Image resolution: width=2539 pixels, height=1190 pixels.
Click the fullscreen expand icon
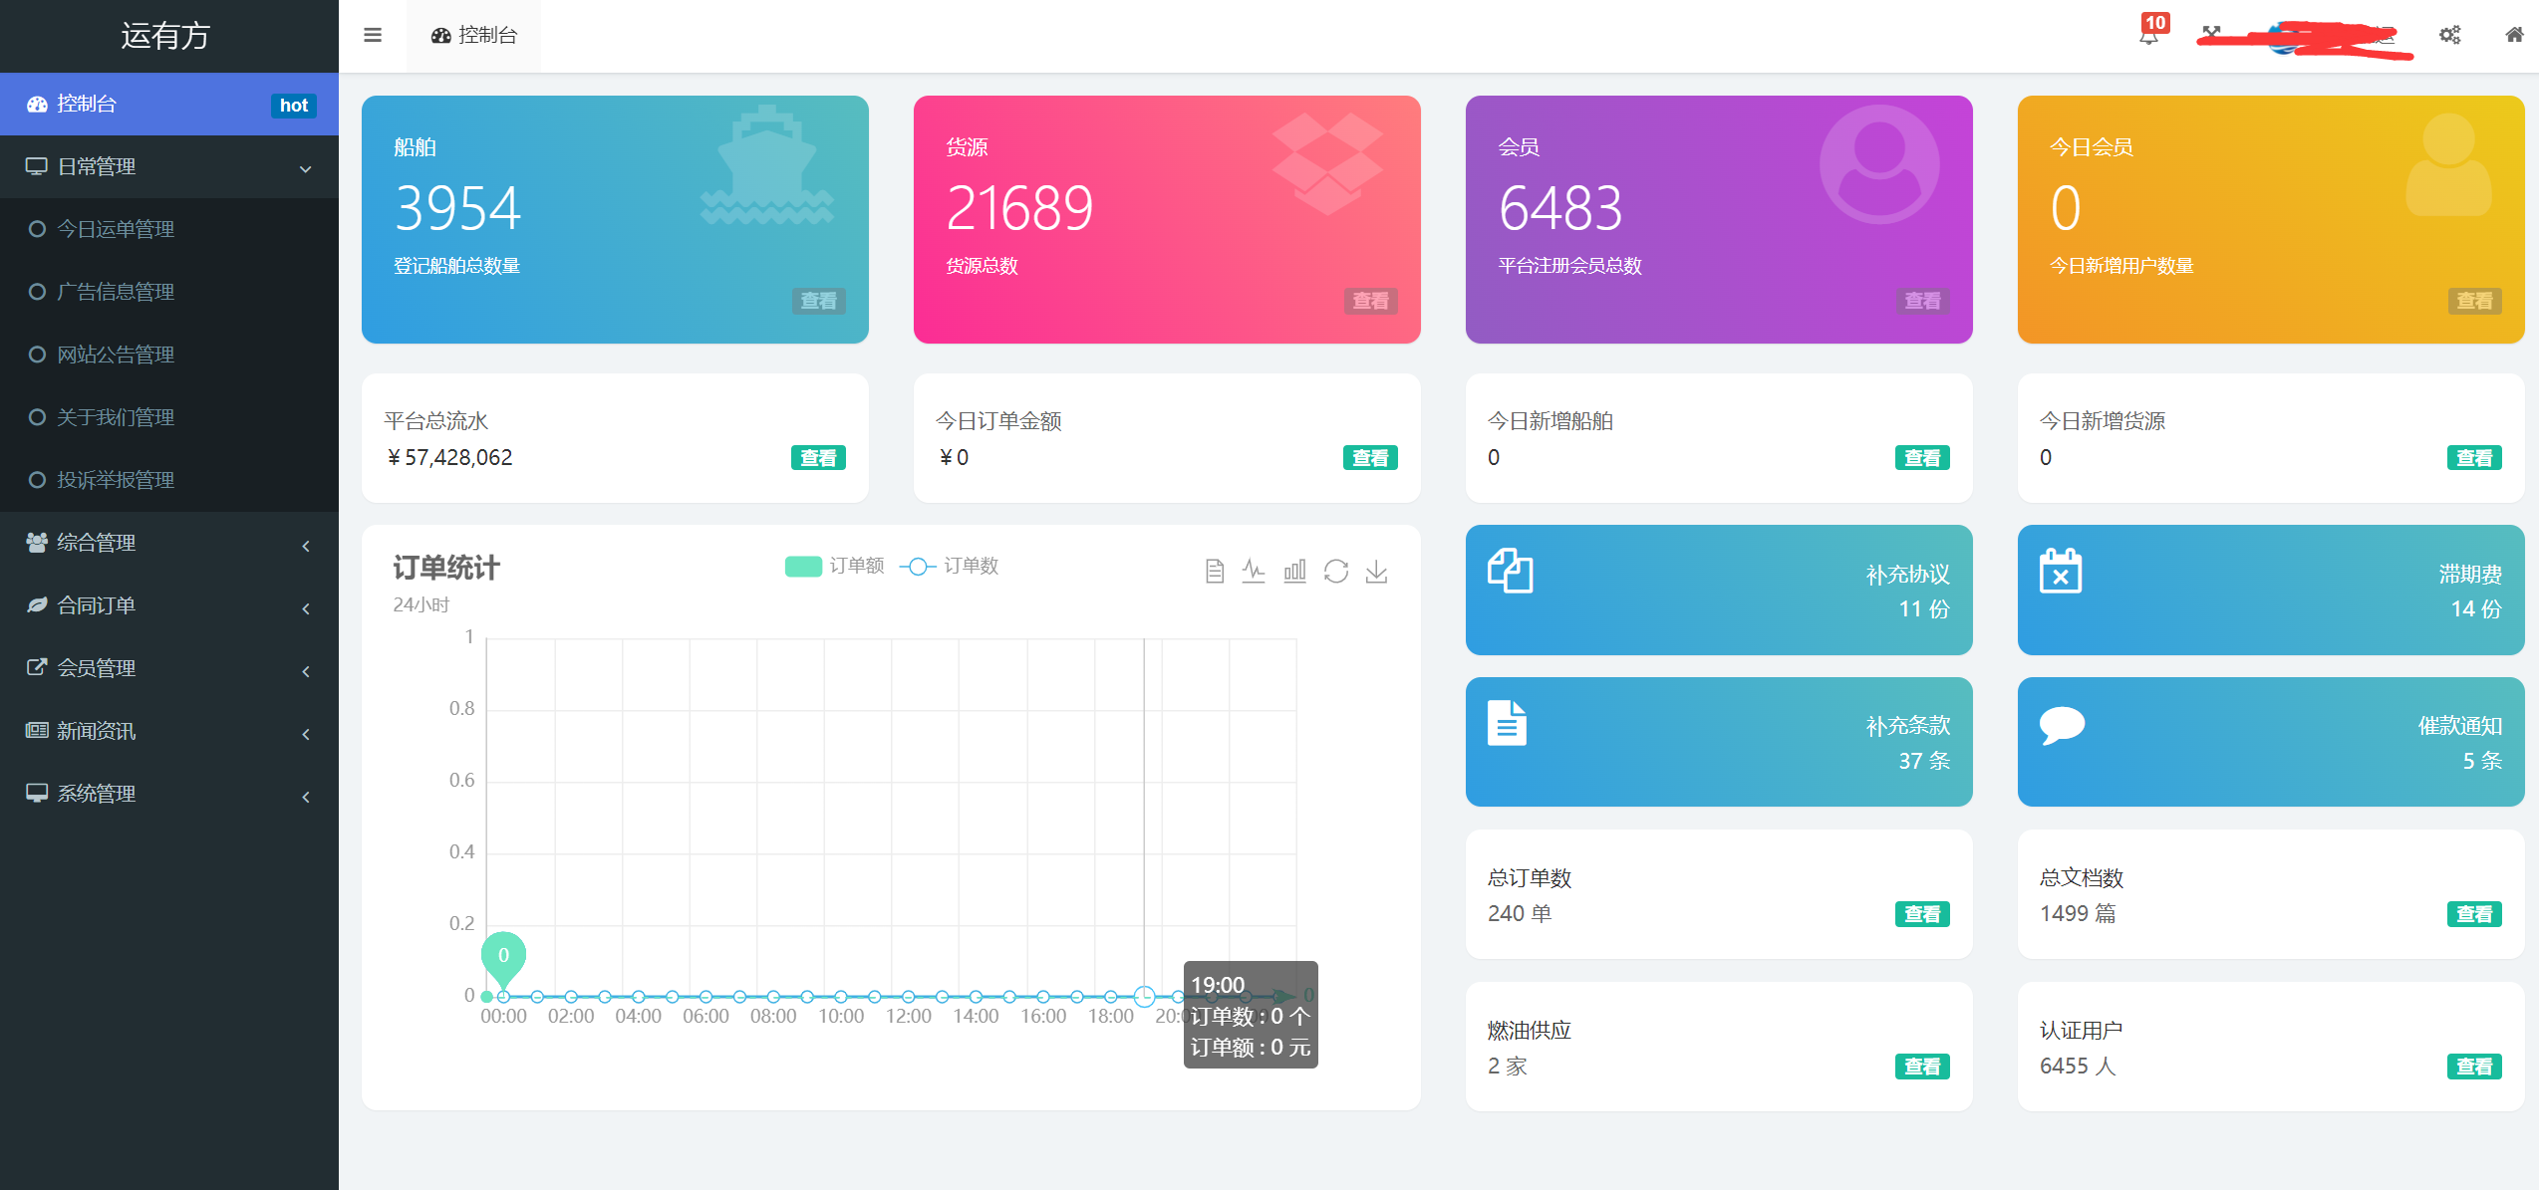click(x=2211, y=35)
